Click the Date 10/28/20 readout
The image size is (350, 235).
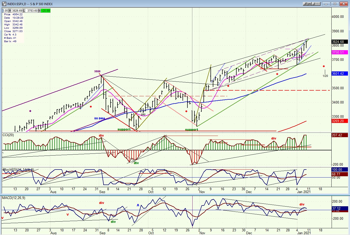pos(13,18)
